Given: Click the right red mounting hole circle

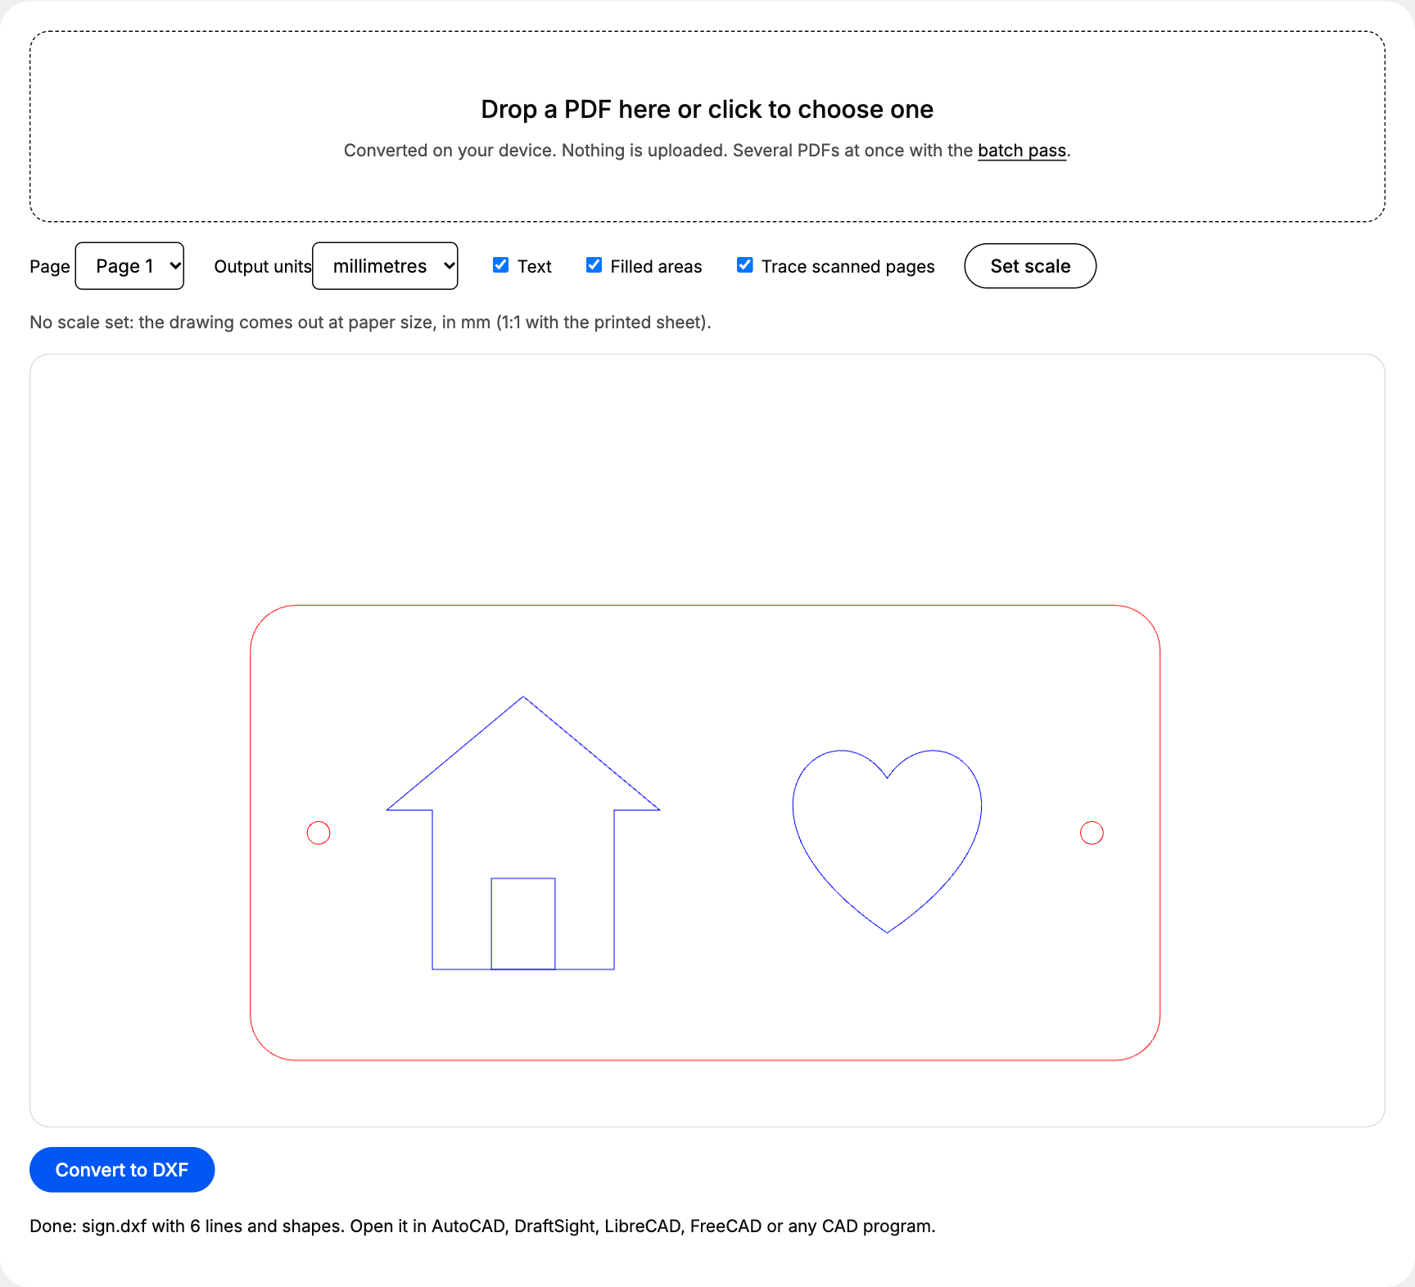Looking at the screenshot, I should [1092, 833].
